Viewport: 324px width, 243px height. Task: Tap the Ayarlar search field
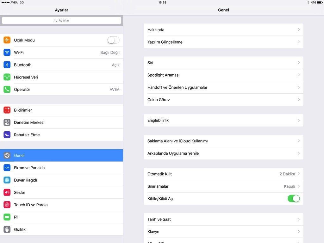point(61,20)
